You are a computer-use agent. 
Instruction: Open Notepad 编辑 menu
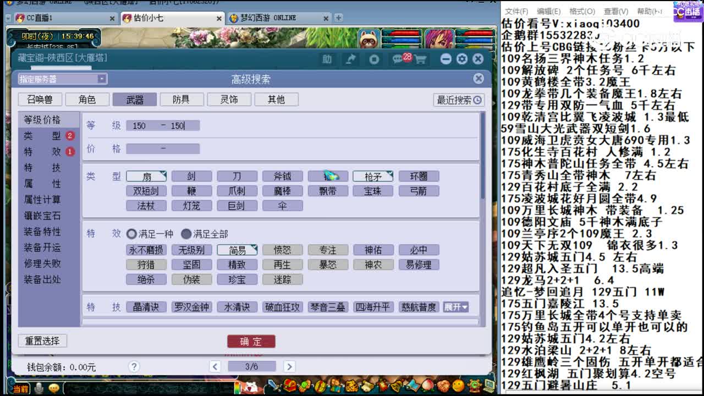point(548,12)
